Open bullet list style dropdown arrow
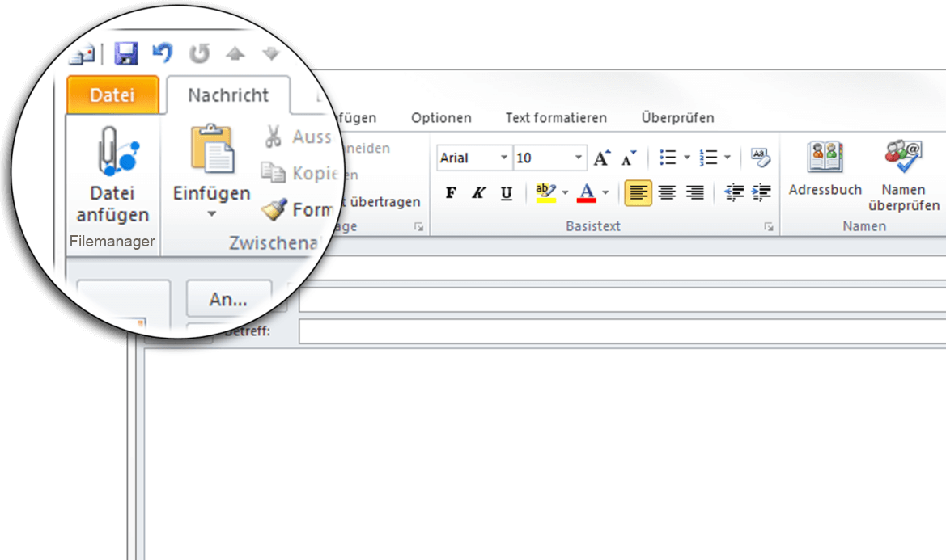Viewport: 946px width, 560px height. tap(686, 158)
